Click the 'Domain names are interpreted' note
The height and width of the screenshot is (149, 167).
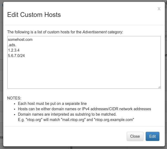[x=67, y=114]
